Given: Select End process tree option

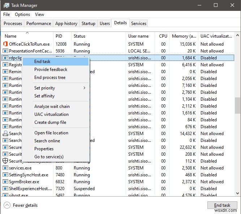Looking at the screenshot, I should point(50,77).
